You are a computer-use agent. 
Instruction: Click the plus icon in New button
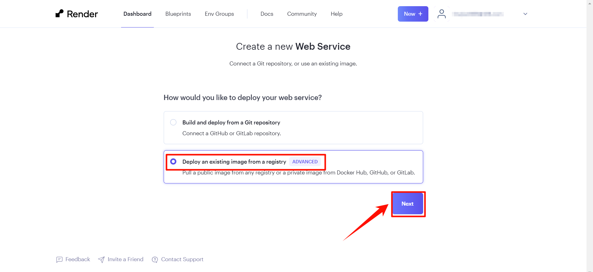420,14
